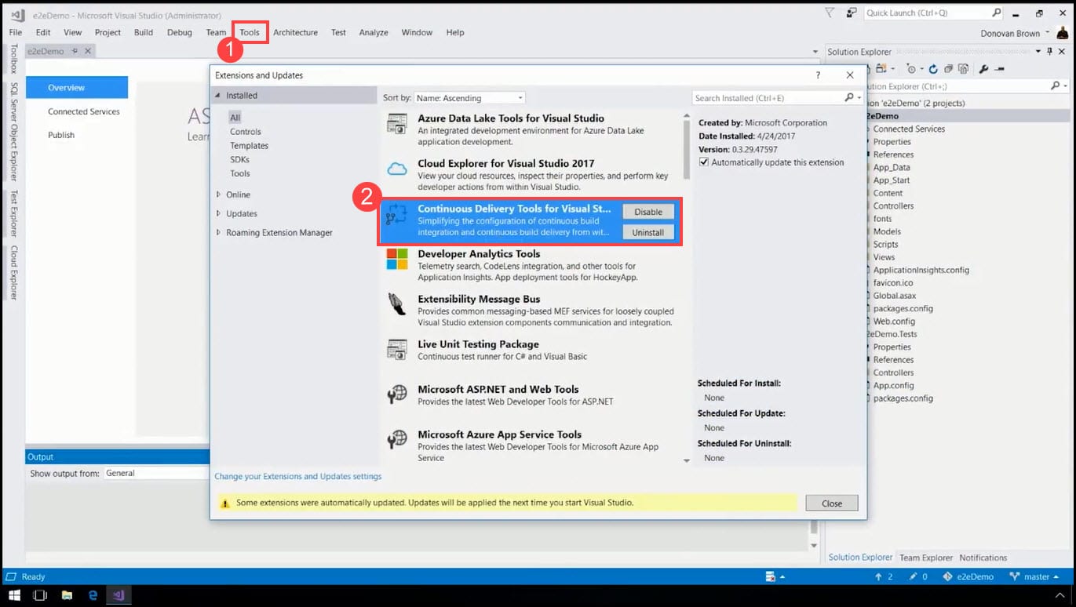This screenshot has width=1076, height=607.
Task: Open the vertical Cloud Explorer side tab
Action: click(x=13, y=272)
